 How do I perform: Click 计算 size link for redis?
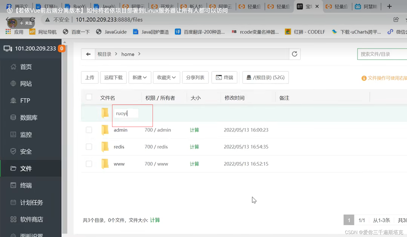pos(194,147)
